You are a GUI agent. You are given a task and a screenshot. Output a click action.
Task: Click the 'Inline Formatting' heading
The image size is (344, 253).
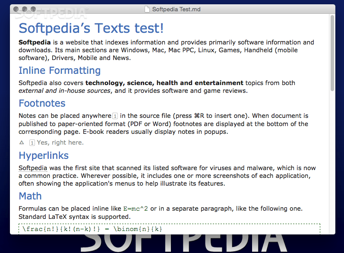coord(60,71)
